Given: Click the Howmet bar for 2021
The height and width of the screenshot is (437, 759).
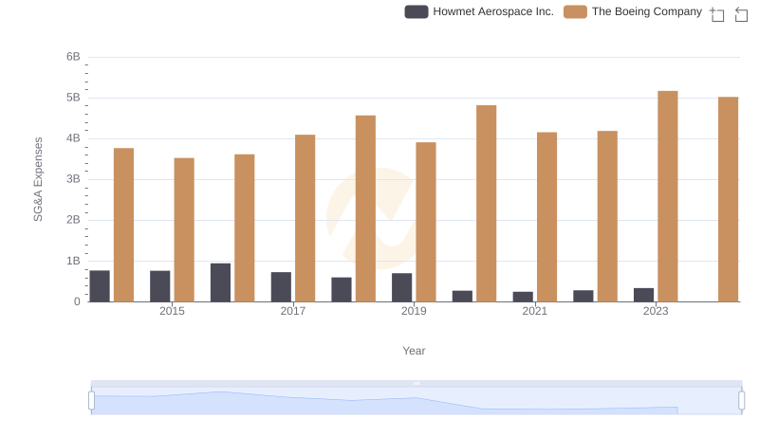Looking at the screenshot, I should pos(523,297).
